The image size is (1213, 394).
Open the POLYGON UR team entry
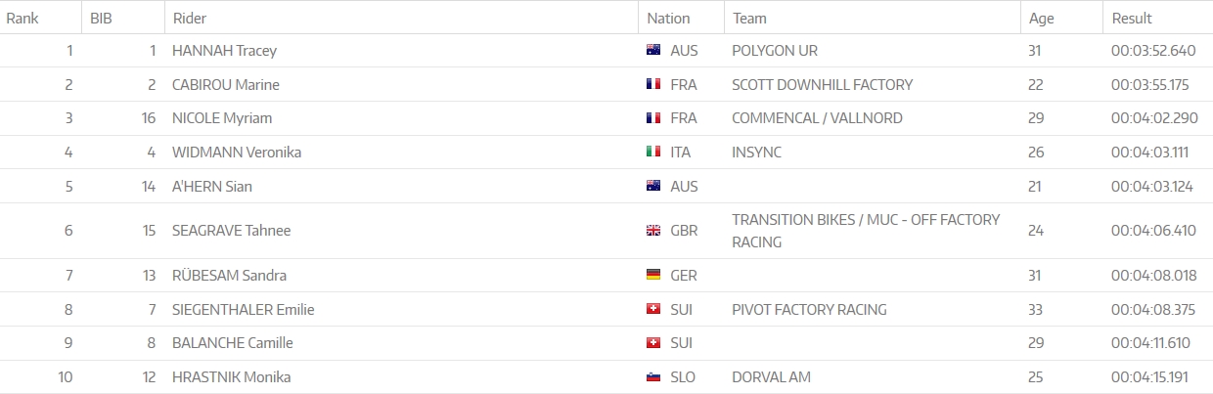[x=775, y=51]
